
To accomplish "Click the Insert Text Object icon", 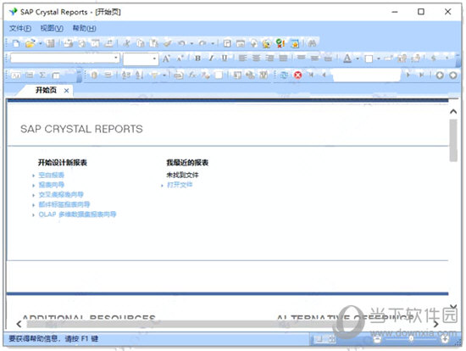I will pyautogui.click(x=16, y=75).
